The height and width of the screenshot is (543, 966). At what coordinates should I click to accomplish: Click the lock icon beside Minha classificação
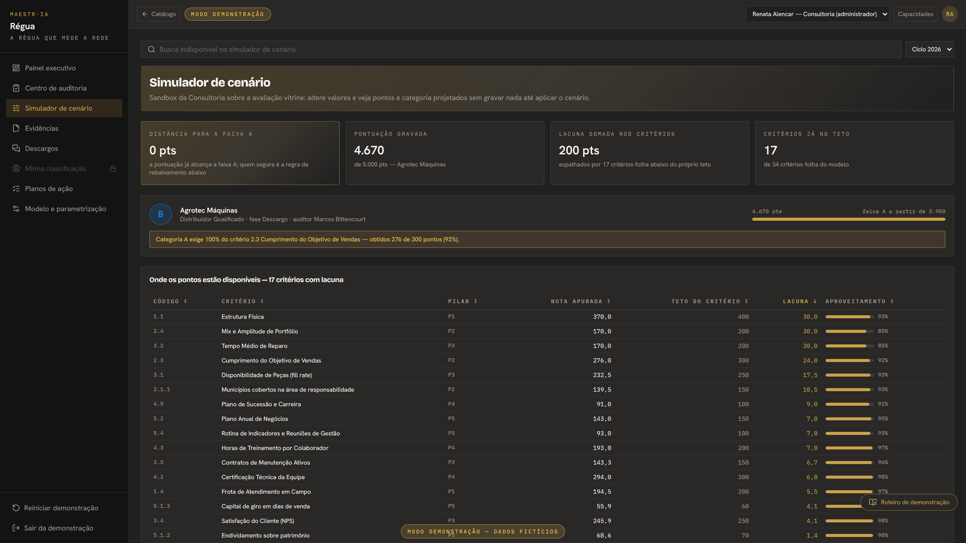(x=112, y=169)
